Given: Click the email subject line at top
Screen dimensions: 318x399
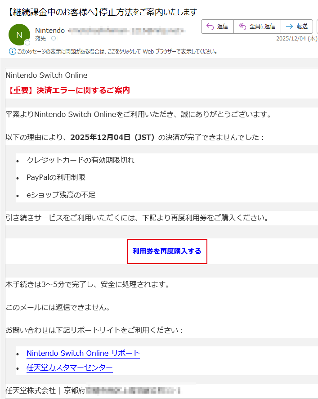Looking at the screenshot, I should [x=101, y=12].
